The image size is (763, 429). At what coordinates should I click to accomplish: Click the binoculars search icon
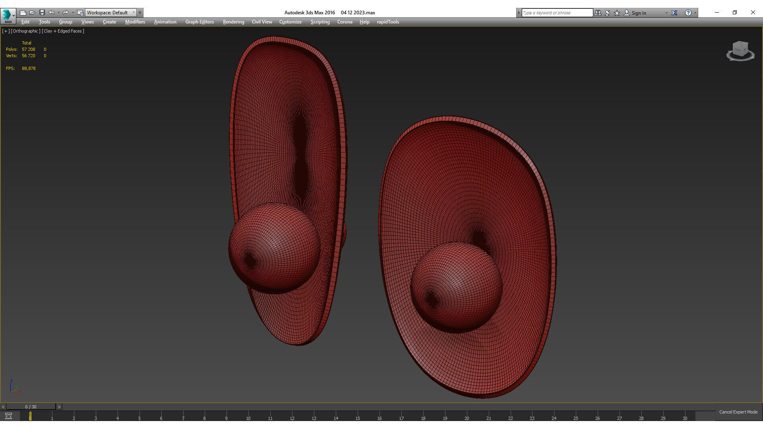point(598,13)
